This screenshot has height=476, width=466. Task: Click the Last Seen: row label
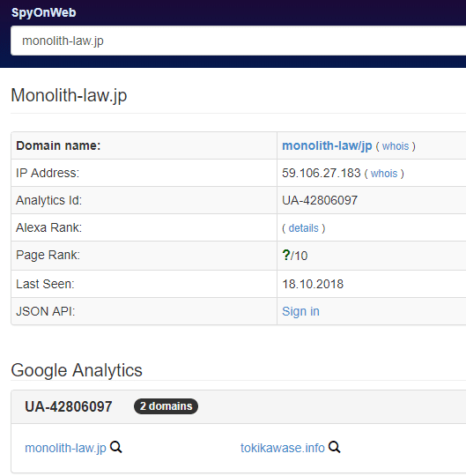tap(45, 284)
